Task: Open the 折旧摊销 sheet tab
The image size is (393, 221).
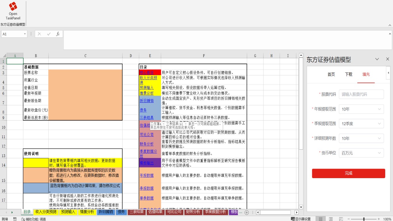Action: point(106,212)
